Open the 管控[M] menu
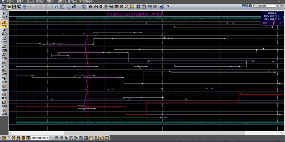Screen dimensions: 285x142 pyautogui.click(x=51, y=2)
